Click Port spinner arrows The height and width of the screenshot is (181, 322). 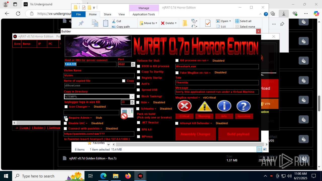point(133,64)
